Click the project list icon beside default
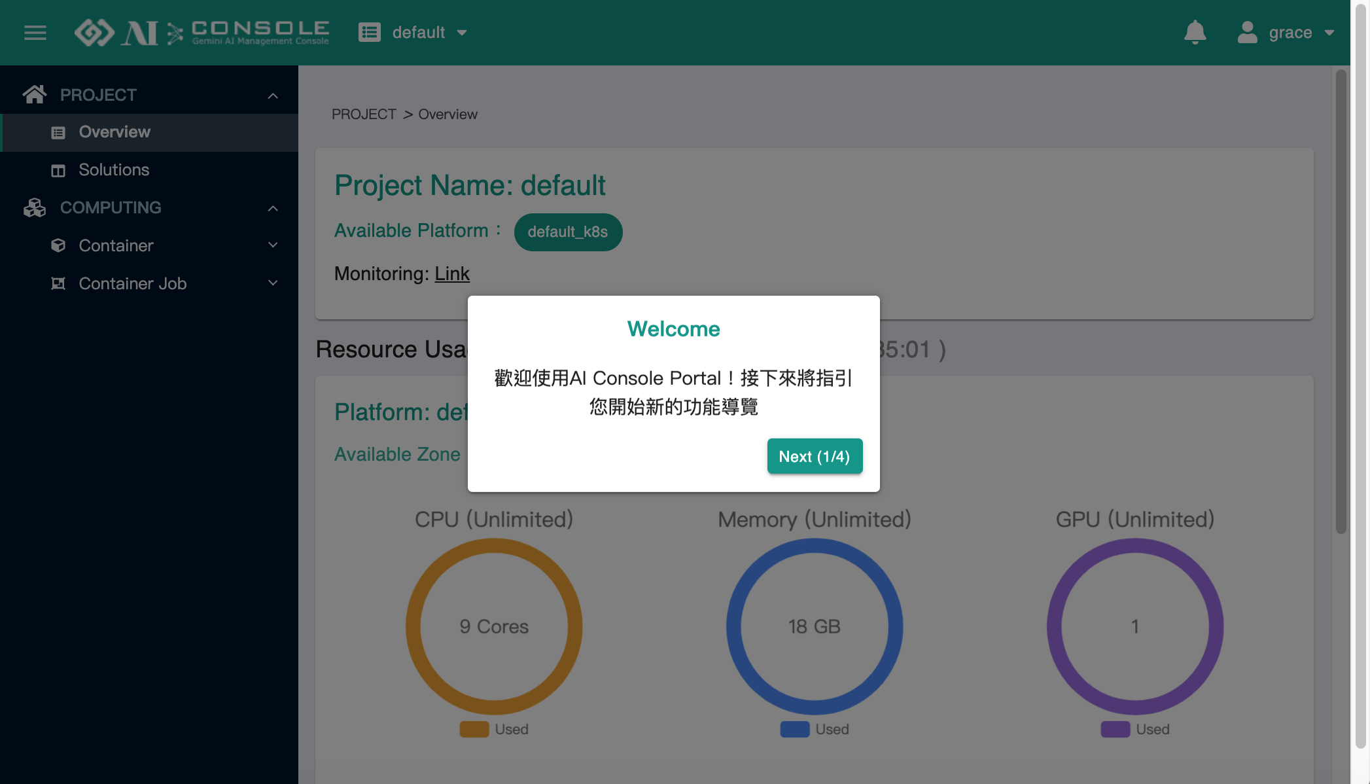 tap(370, 32)
